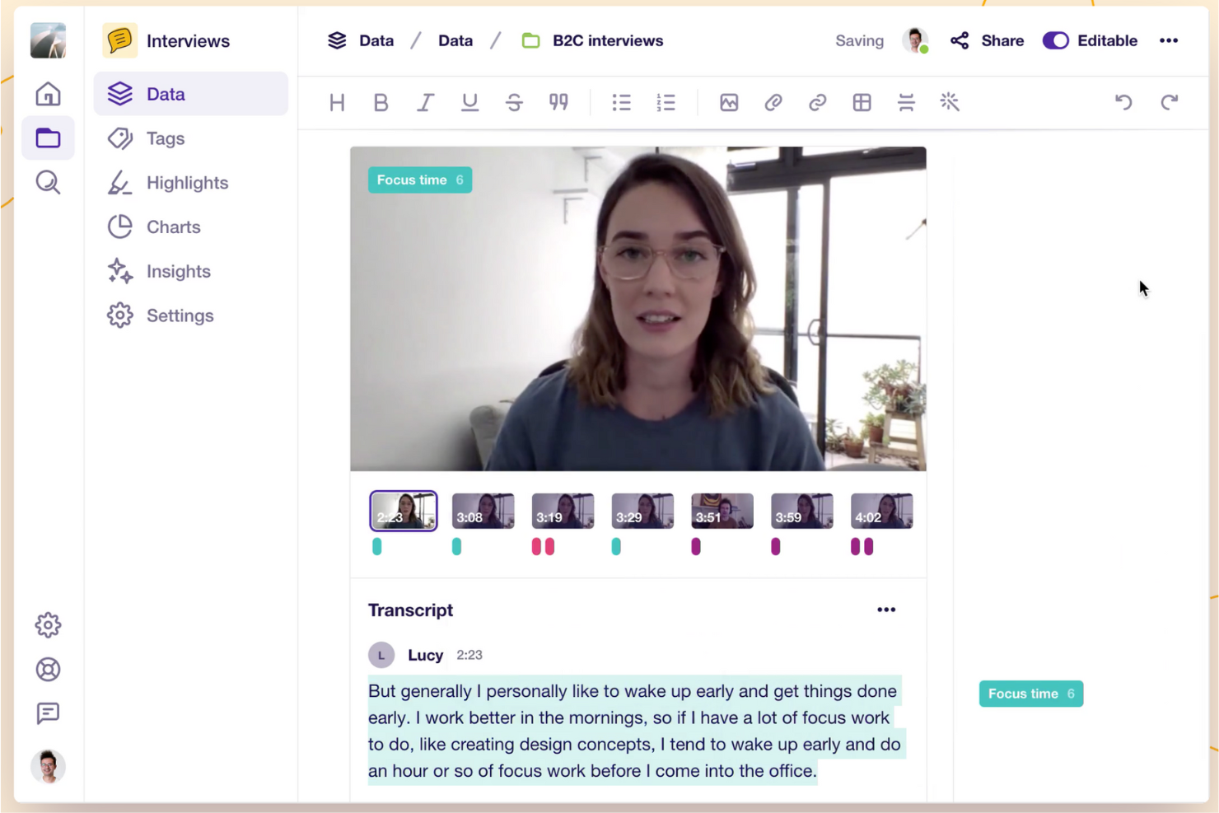Add a file attachment via paperclip
1219x813 pixels.
click(773, 102)
